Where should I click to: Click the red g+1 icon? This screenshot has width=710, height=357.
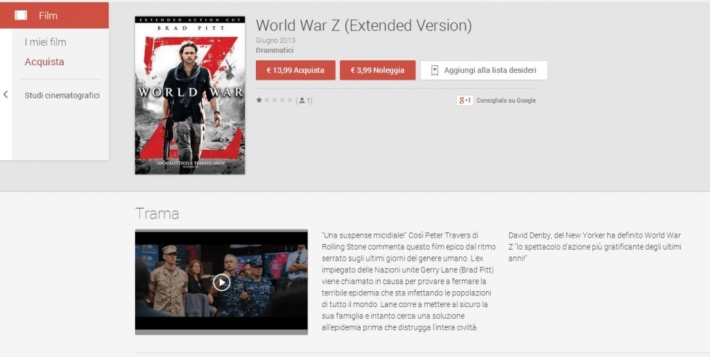point(465,101)
